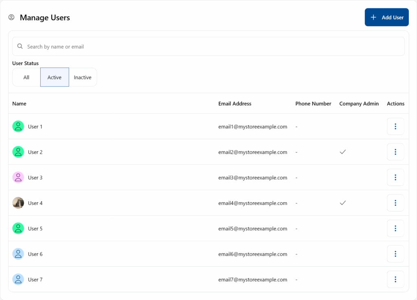Screen dimensions: 417x300
Task: Click User 4's profile photo thumbnail
Action: coord(18,203)
